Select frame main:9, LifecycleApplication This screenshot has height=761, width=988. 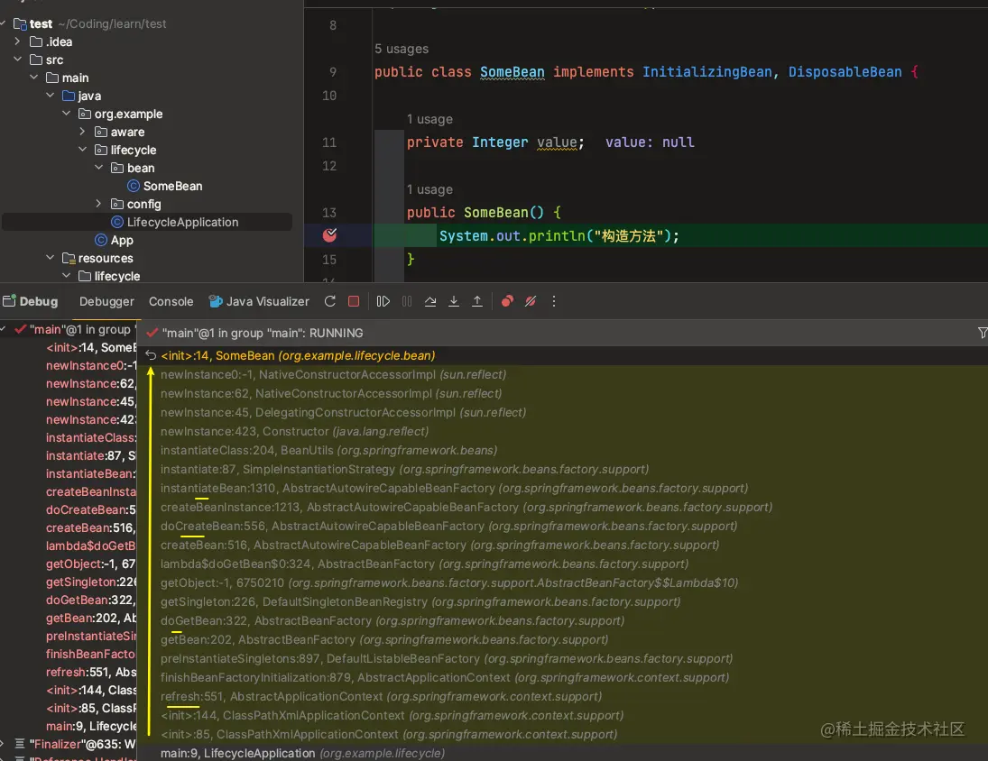pos(562,753)
